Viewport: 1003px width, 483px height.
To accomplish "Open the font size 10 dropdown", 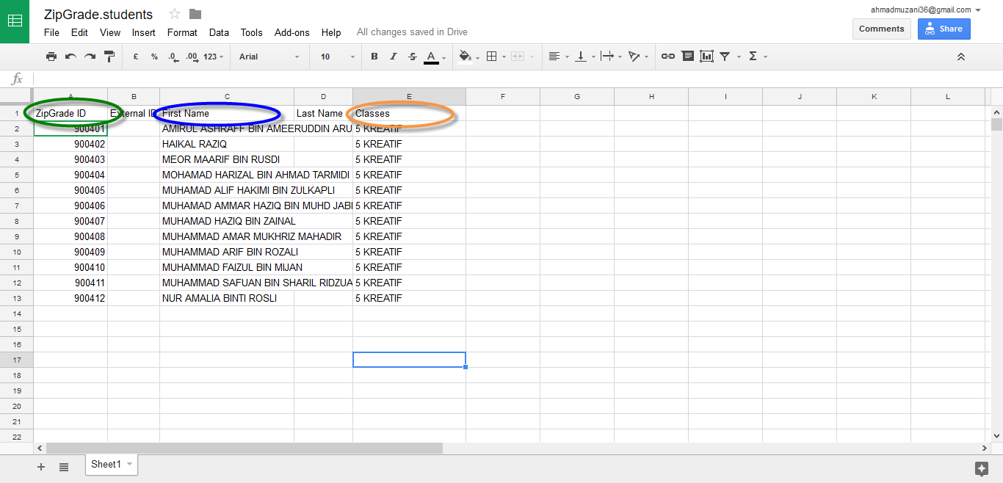I will (337, 57).
